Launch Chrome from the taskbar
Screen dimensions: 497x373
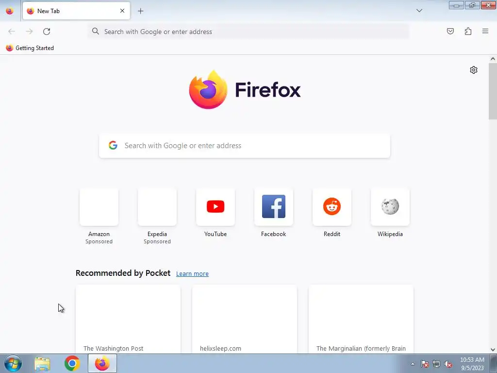coord(72,363)
